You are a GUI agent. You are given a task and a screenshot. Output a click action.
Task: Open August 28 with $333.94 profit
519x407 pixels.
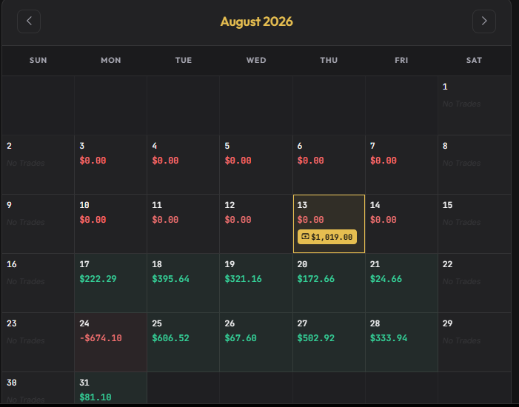[x=401, y=343]
